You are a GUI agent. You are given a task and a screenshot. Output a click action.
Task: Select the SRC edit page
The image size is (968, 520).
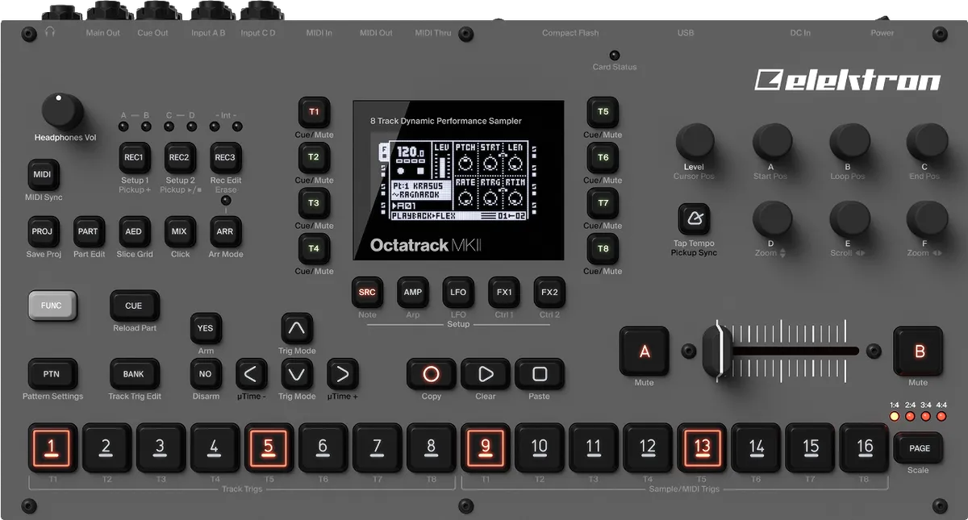(x=367, y=293)
